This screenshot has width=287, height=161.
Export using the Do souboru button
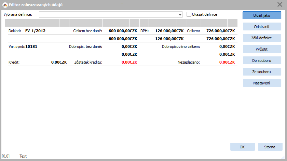[262, 61]
